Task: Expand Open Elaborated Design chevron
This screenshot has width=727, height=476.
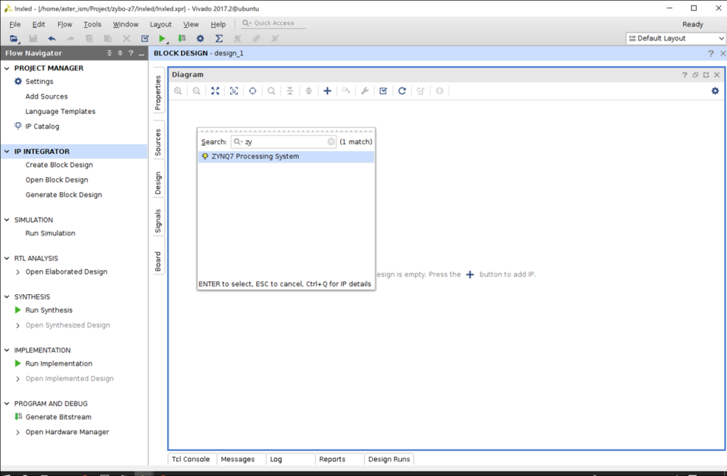Action: coord(18,272)
